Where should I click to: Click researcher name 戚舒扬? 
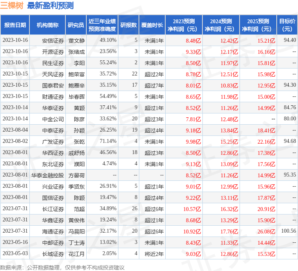[77, 153]
